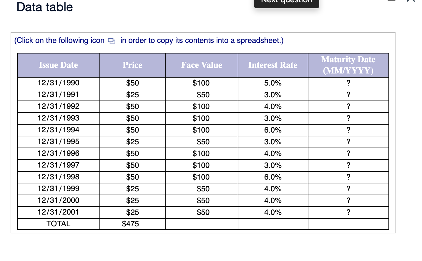Select the Interest Rate column header
Viewport: 422px width, 261px height.
273,65
